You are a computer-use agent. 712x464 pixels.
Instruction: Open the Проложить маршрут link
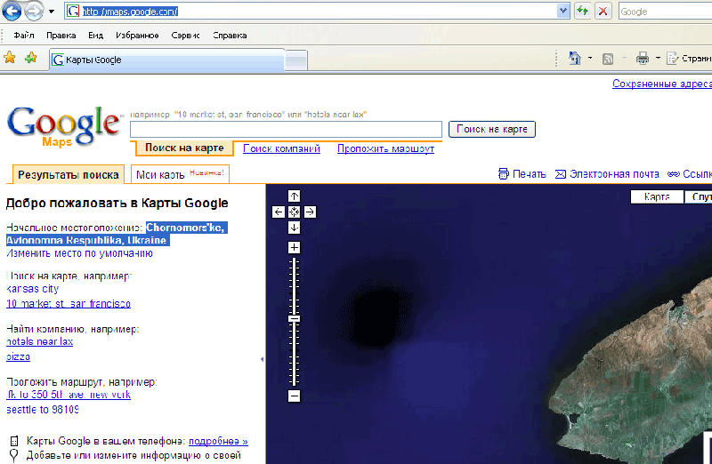[385, 148]
